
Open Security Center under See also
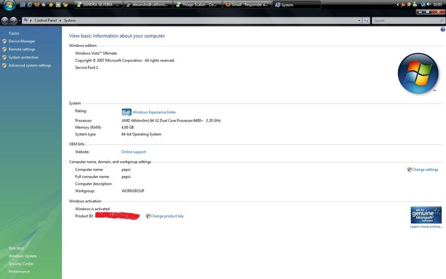coord(21,263)
